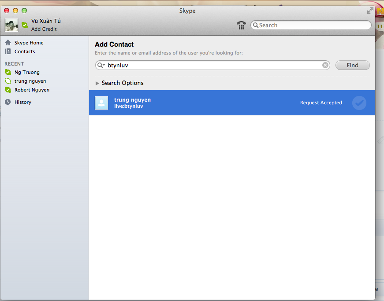
Task: Open Contacts list
Action: pos(25,51)
